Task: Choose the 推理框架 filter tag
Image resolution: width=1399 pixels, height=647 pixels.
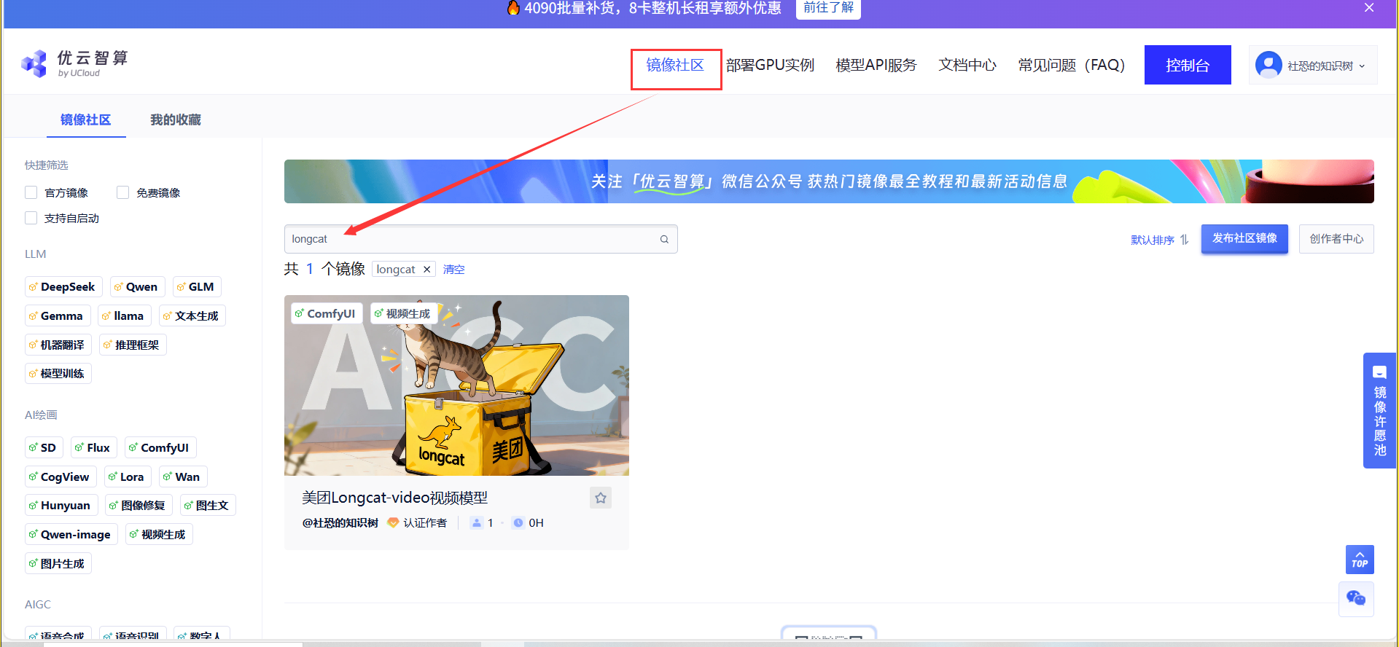Action: pyautogui.click(x=133, y=345)
